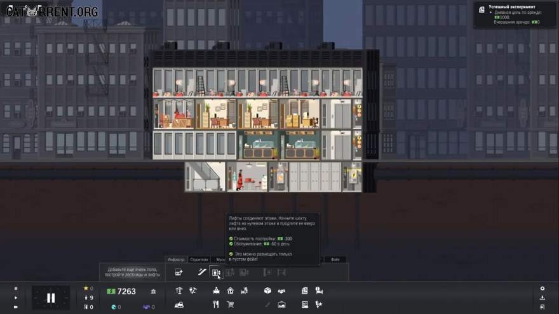This screenshot has width=559, height=314.
Task: Select the lower elevator door
Action: point(342,147)
